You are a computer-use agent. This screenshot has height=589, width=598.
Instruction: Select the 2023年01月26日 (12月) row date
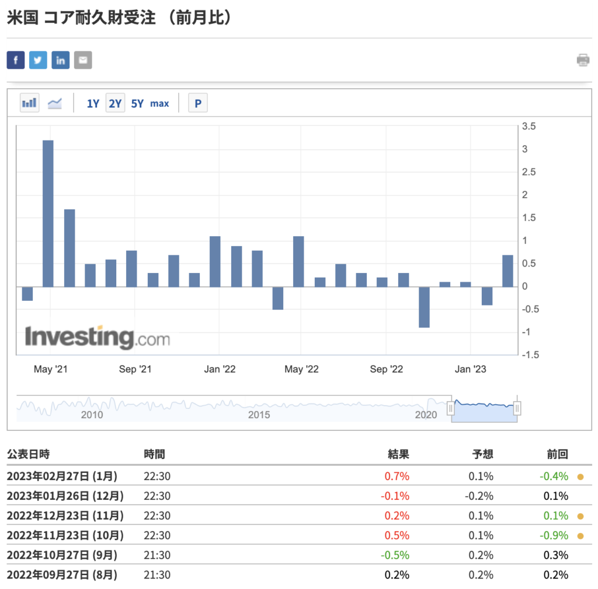click(x=65, y=496)
